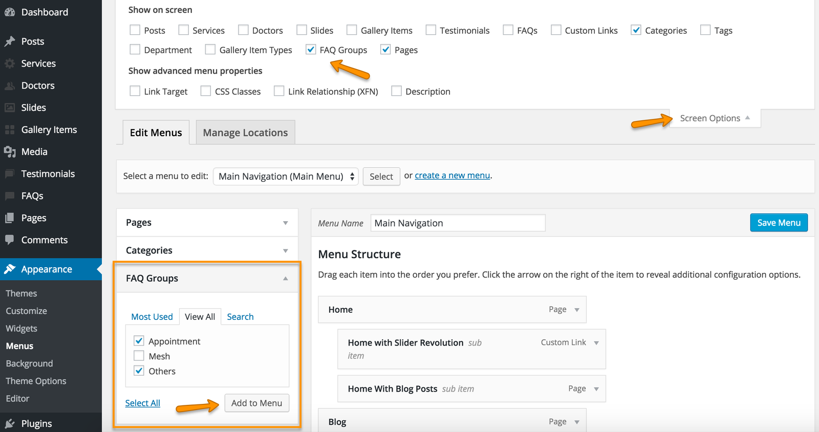Image resolution: width=819 pixels, height=432 pixels.
Task: Enable the Link Target advanced property
Action: 135,91
